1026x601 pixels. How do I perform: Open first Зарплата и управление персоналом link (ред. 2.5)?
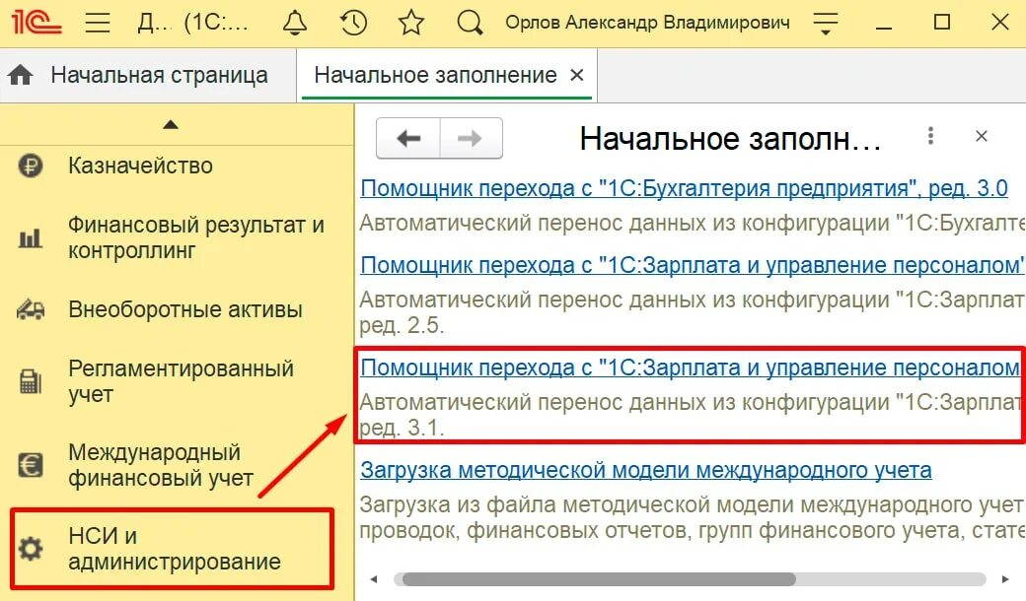[x=693, y=265]
